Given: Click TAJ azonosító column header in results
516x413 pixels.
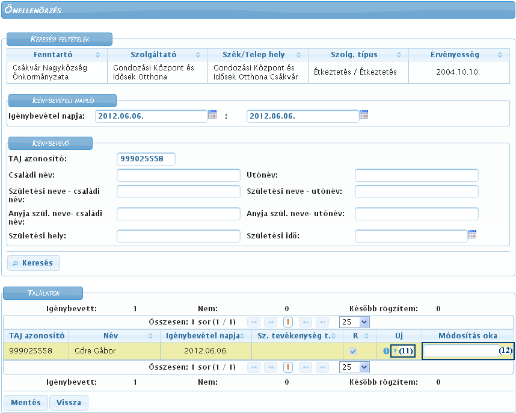Looking at the screenshot, I should tap(36, 336).
